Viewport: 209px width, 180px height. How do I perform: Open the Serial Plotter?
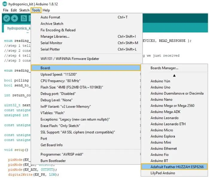pos(87,49)
